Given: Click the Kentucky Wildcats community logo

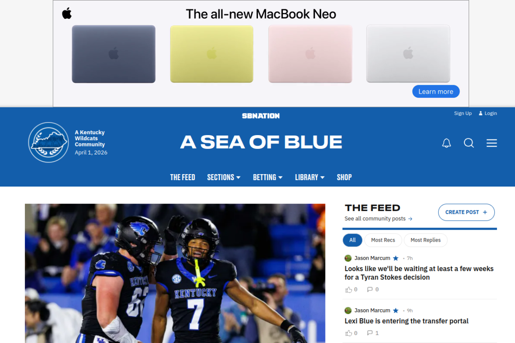Looking at the screenshot, I should tap(49, 142).
